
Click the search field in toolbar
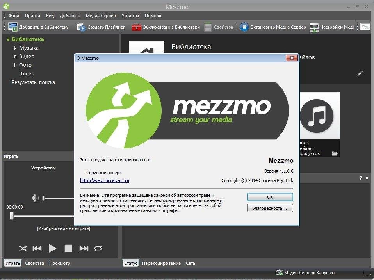(365, 27)
